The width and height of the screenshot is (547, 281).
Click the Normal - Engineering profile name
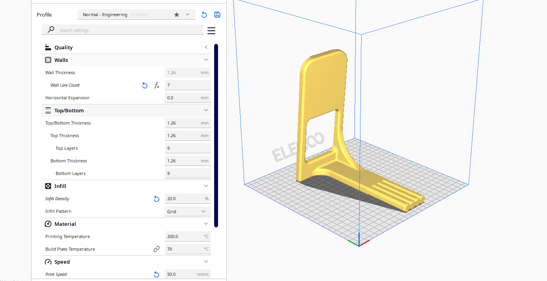tap(105, 15)
